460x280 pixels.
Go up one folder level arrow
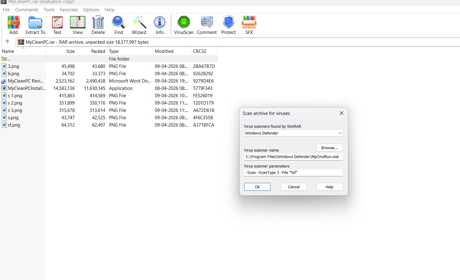click(7, 42)
